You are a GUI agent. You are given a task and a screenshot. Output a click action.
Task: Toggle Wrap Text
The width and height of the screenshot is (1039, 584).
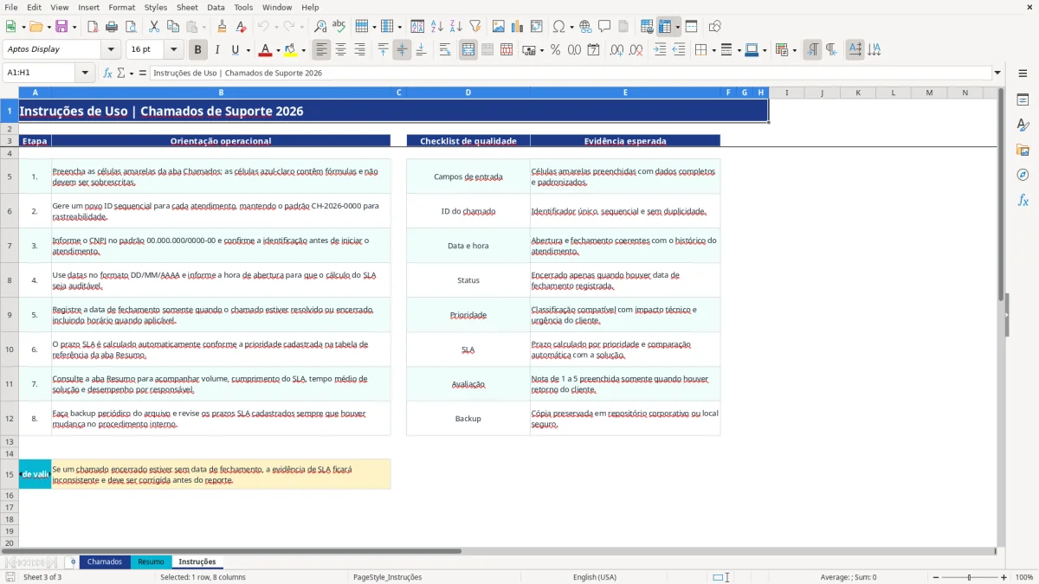[x=445, y=50]
